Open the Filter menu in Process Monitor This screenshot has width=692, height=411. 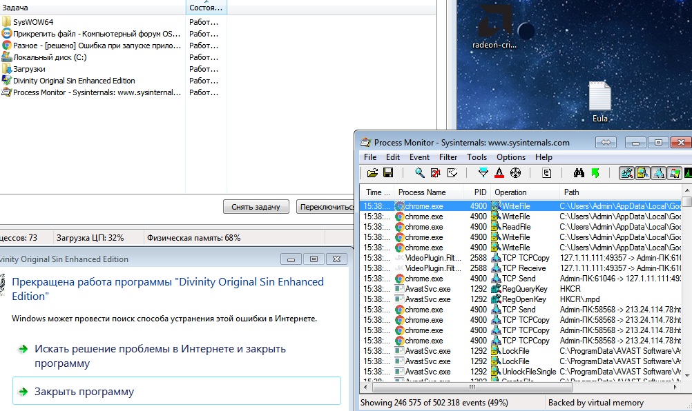[x=448, y=157]
